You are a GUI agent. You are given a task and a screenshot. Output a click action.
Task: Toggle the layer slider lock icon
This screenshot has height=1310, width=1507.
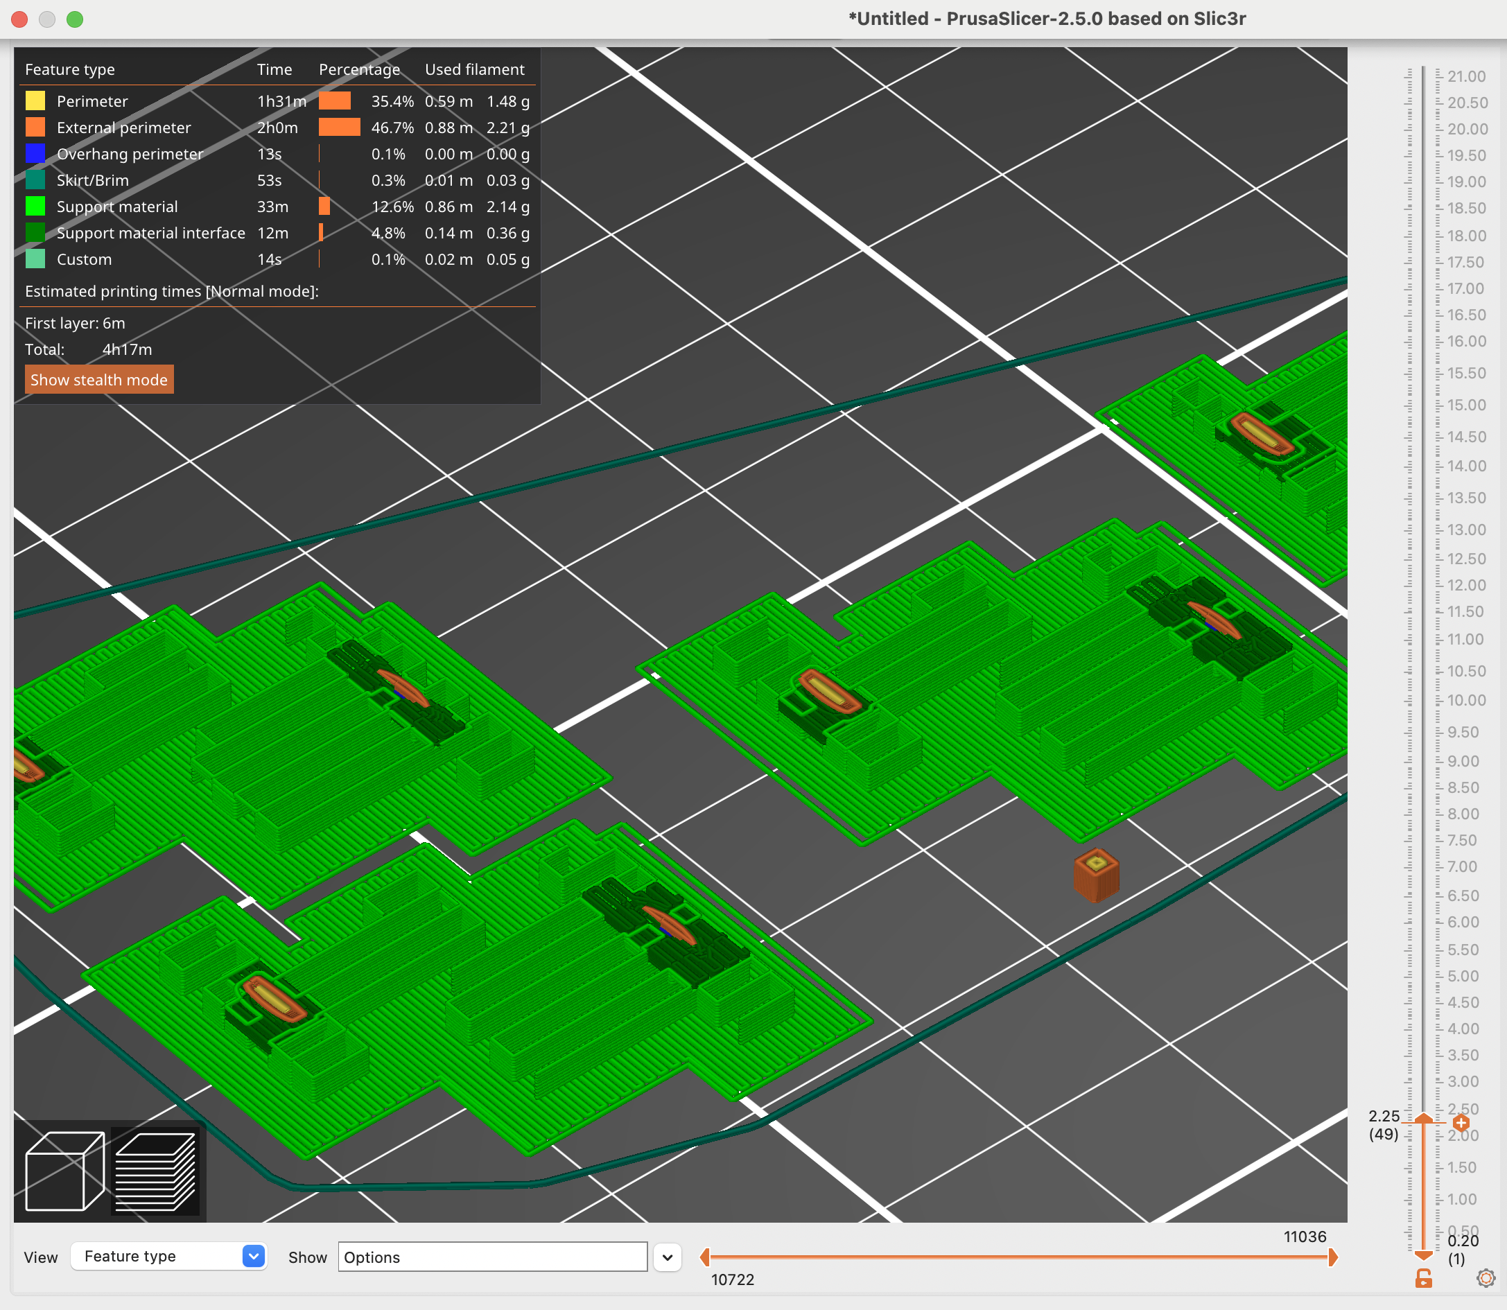click(1423, 1279)
